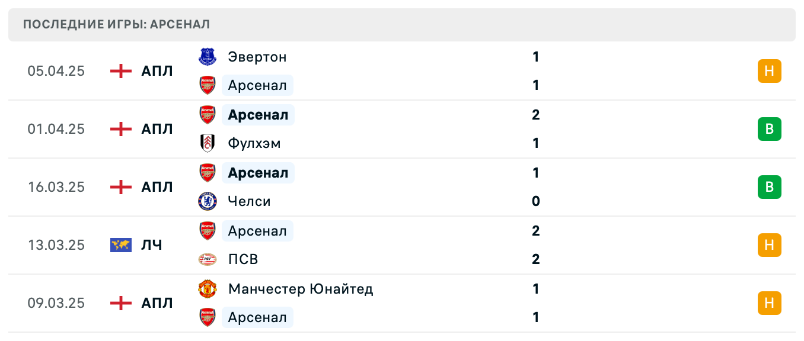
Task: Click highlighted Арсенал in PSV match
Action: pyautogui.click(x=257, y=231)
